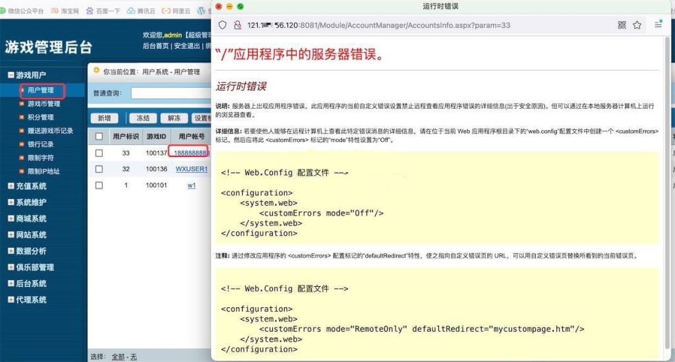Viewport: 675px width, 362px height.
Task: Open 银行记录 in the sidebar
Action: coord(40,144)
